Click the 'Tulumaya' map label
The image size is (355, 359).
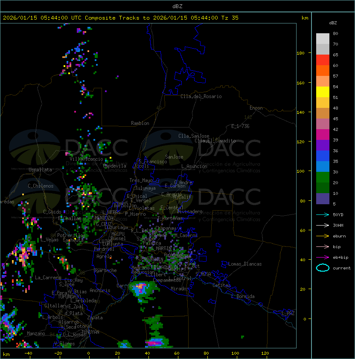pyautogui.click(x=145, y=188)
